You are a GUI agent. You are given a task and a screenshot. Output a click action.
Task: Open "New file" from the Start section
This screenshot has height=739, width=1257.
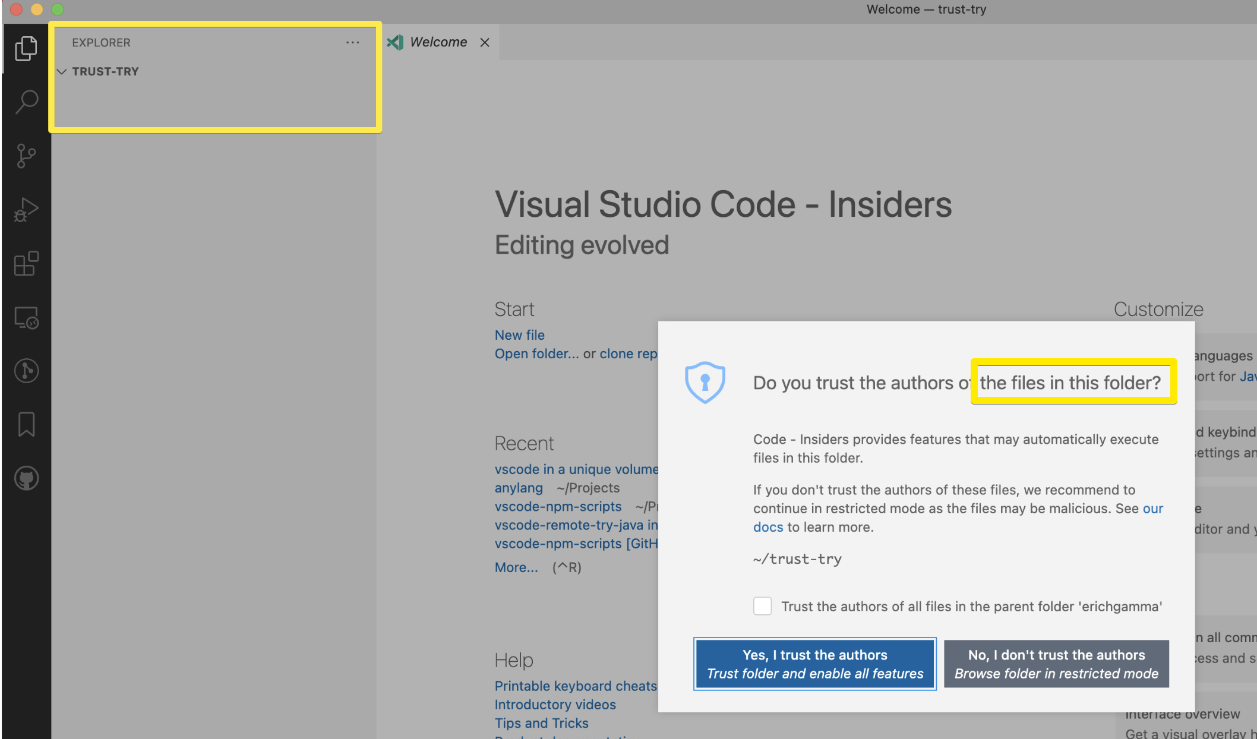pos(519,334)
